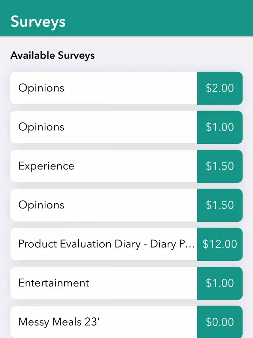The height and width of the screenshot is (338, 253).
Task: Open the Product Evaluation Diary survey
Action: coord(103,244)
